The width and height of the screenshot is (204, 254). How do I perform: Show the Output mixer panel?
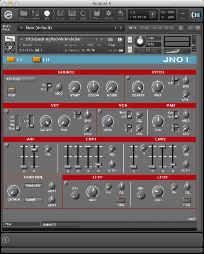[60, 15]
